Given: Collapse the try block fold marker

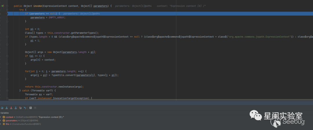Looking at the screenshot, I should click(8, 10).
